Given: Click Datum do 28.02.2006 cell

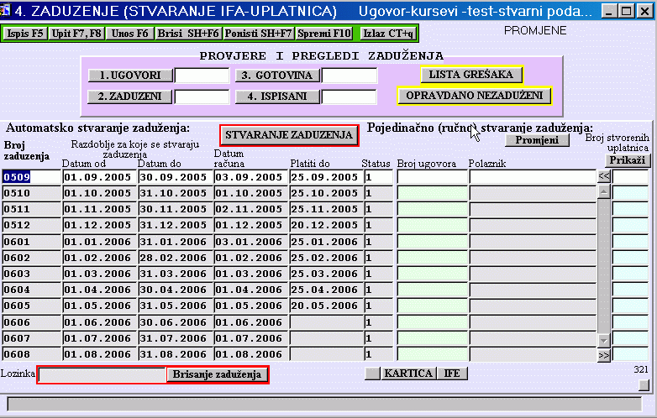Looking at the screenshot, I should coord(176,258).
